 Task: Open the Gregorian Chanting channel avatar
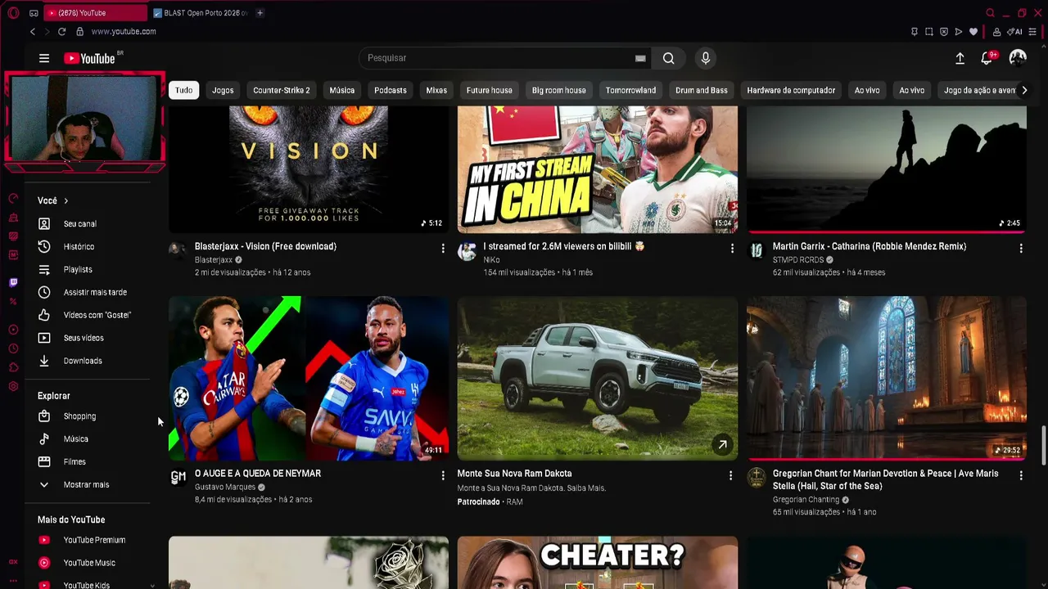pyautogui.click(x=757, y=478)
